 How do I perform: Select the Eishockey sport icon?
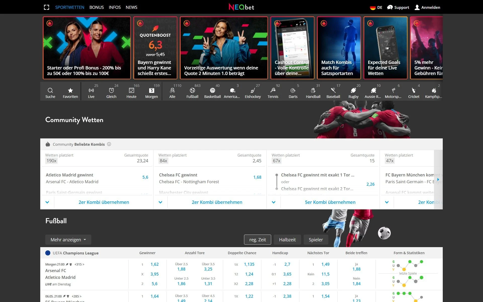253,90
